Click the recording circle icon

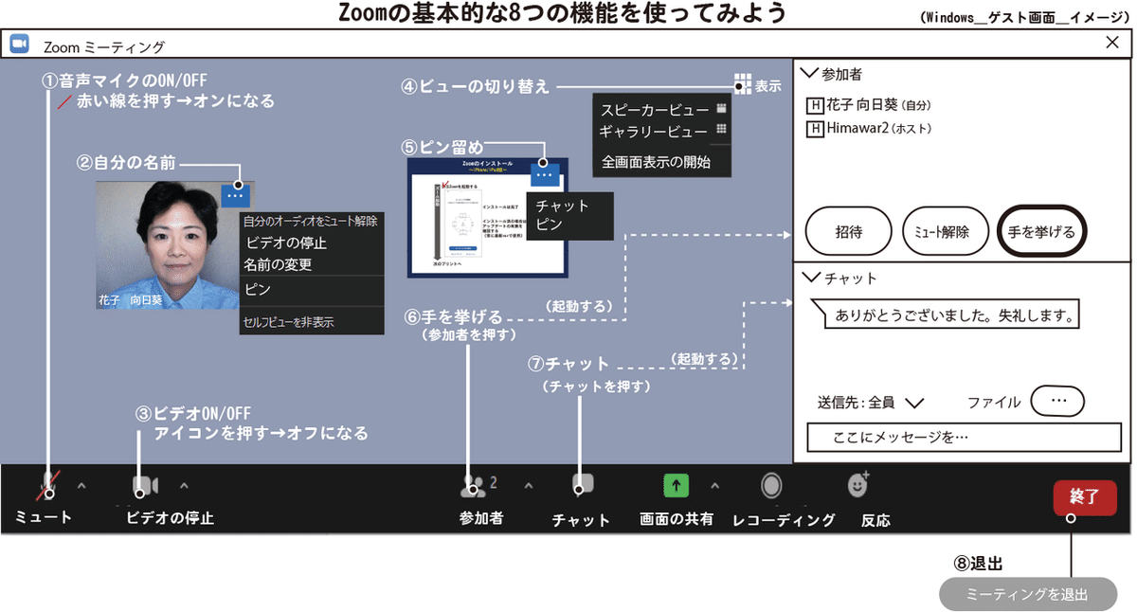coord(771,485)
